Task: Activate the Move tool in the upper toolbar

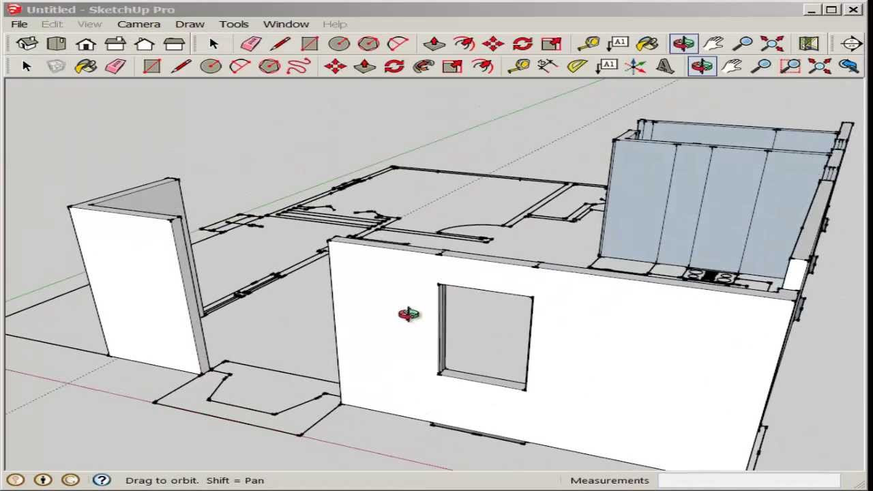Action: [492, 44]
